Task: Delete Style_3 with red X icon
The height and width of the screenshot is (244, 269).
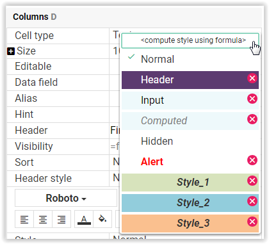Action: (x=252, y=222)
